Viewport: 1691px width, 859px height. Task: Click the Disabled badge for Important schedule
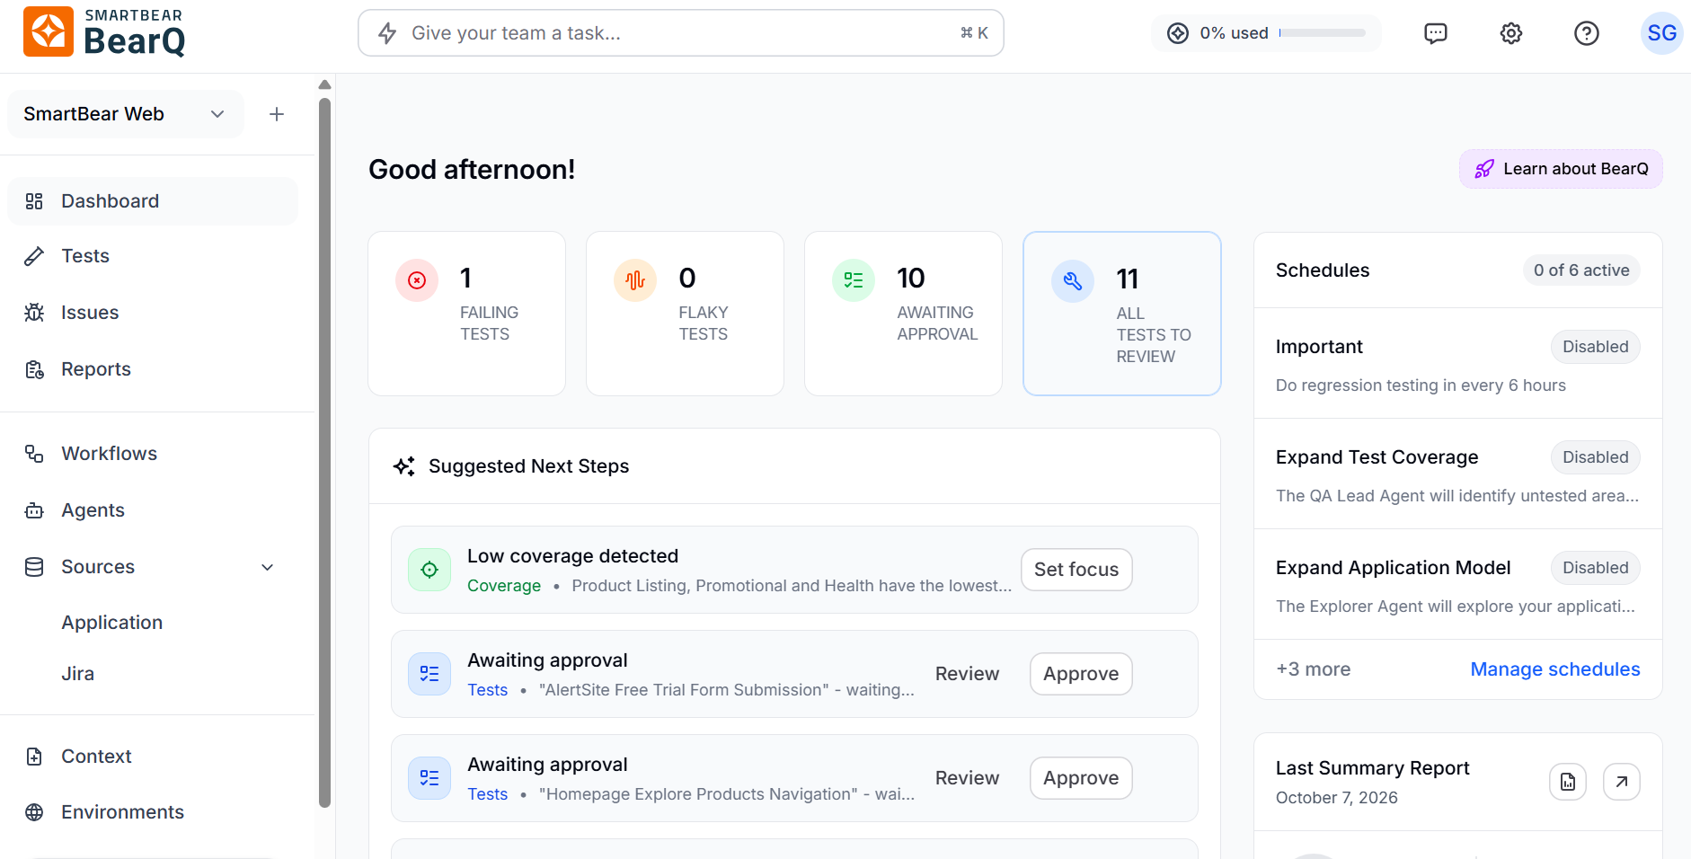click(1596, 347)
